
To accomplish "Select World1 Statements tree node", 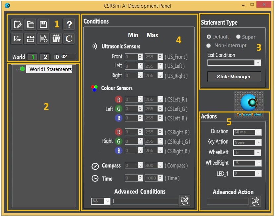I will [50, 69].
